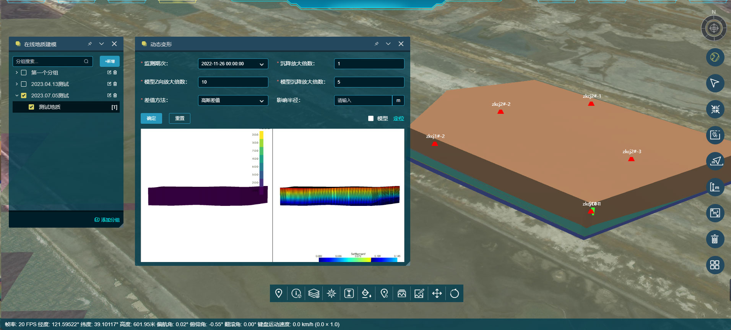Image resolution: width=731 pixels, height=330 pixels.
Task: Click the location pin tool in bottom toolbar
Action: pyautogui.click(x=279, y=293)
